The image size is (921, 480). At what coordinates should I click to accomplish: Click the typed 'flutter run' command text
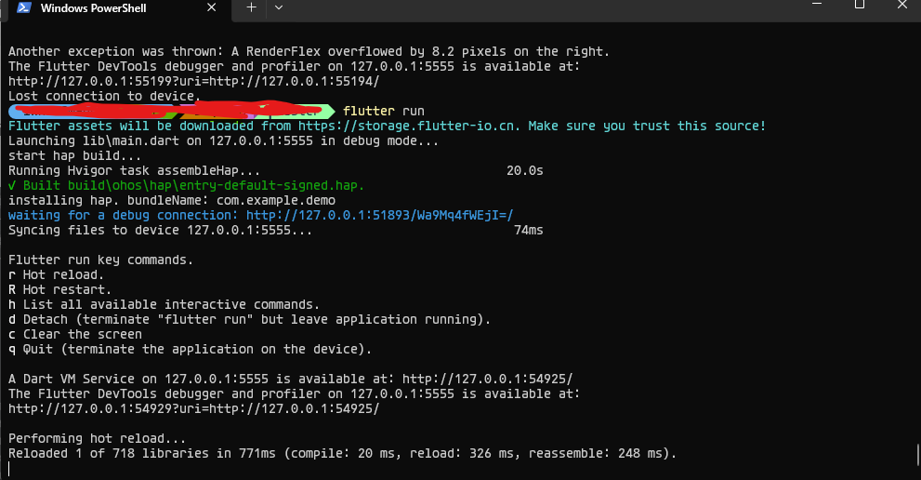pyautogui.click(x=384, y=112)
